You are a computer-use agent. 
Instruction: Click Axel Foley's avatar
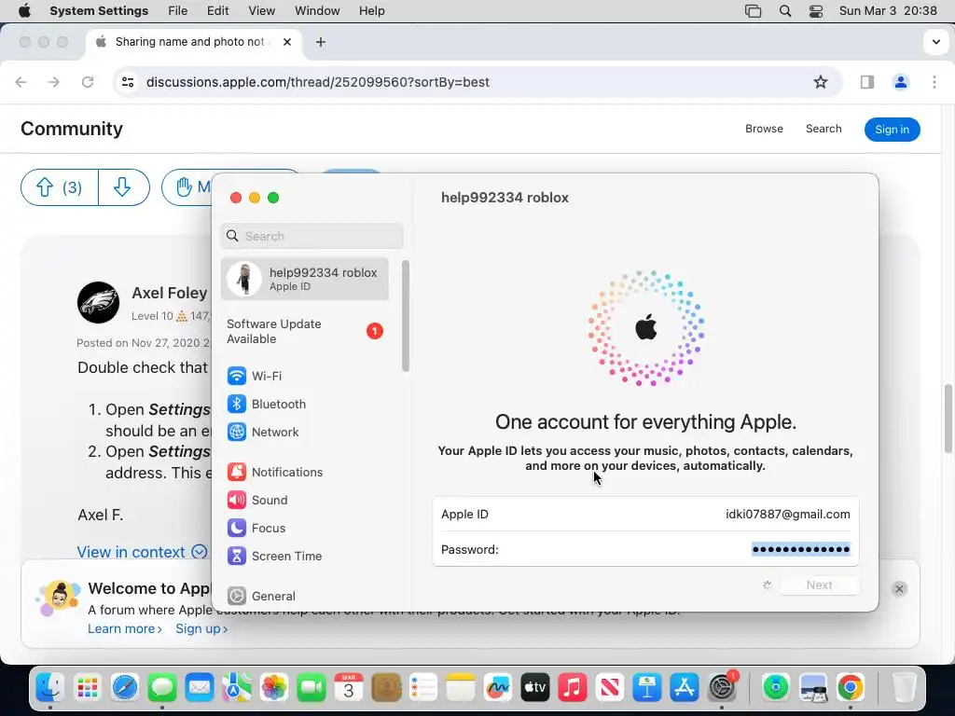coord(98,302)
